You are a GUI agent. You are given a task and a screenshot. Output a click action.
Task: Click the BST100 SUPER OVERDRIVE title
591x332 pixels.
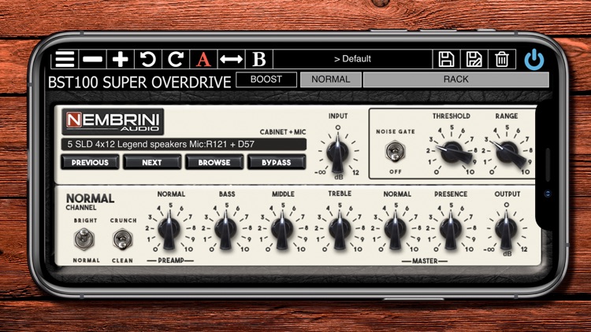[139, 82]
